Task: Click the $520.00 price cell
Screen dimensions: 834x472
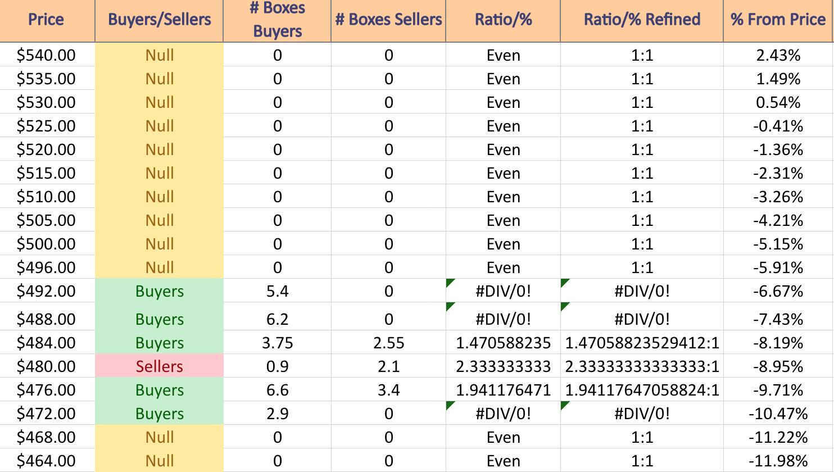Action: pyautogui.click(x=47, y=149)
